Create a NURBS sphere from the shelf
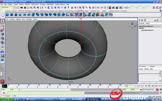Screen dimensions: 162x101 7,15
